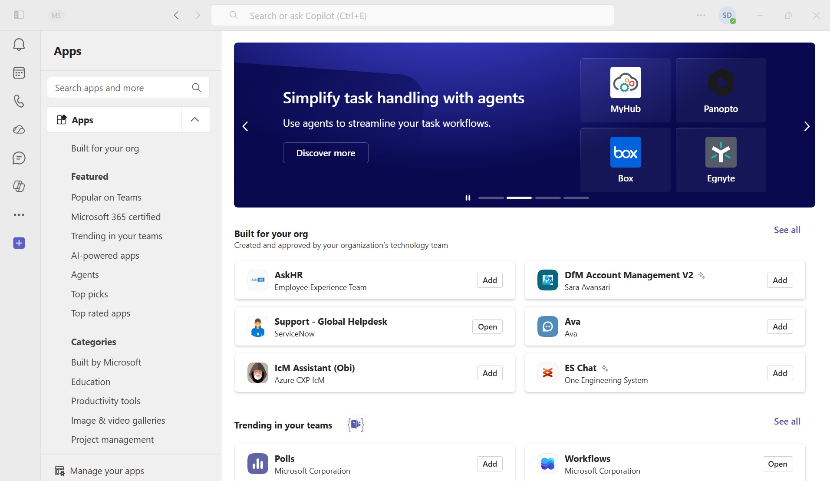Click the magnifier in apps search box

[196, 88]
